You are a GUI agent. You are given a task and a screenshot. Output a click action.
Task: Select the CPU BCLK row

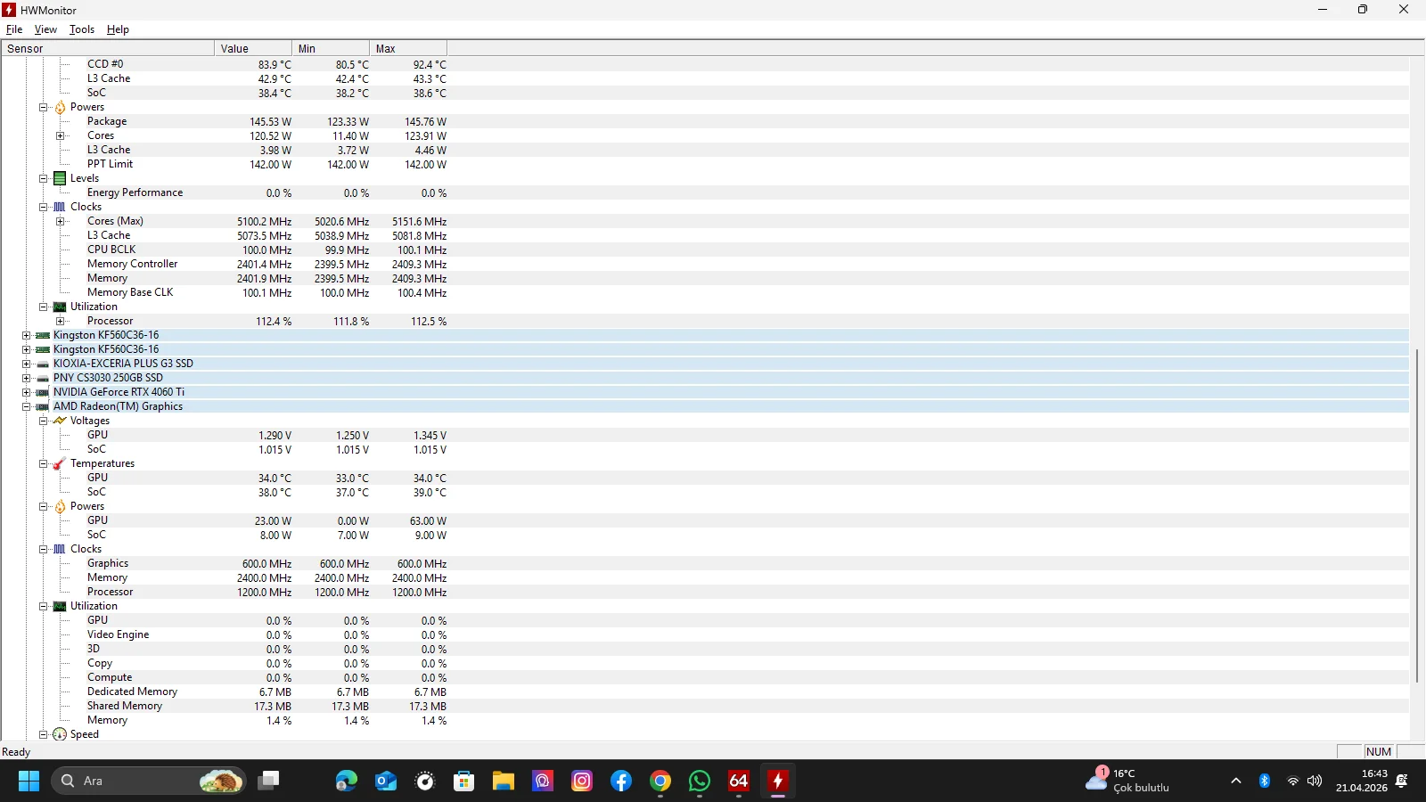tap(705, 250)
